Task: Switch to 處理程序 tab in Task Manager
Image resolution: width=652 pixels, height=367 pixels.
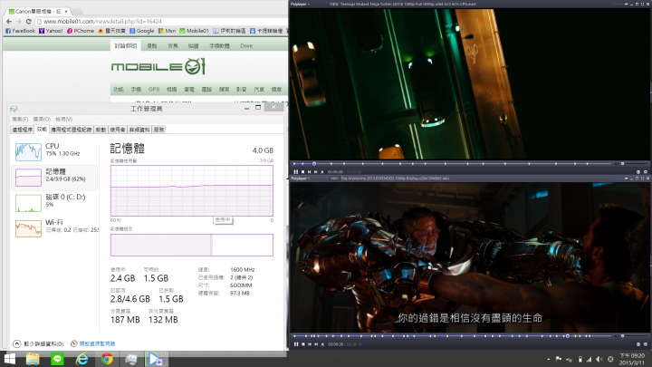Action: pyautogui.click(x=22, y=130)
